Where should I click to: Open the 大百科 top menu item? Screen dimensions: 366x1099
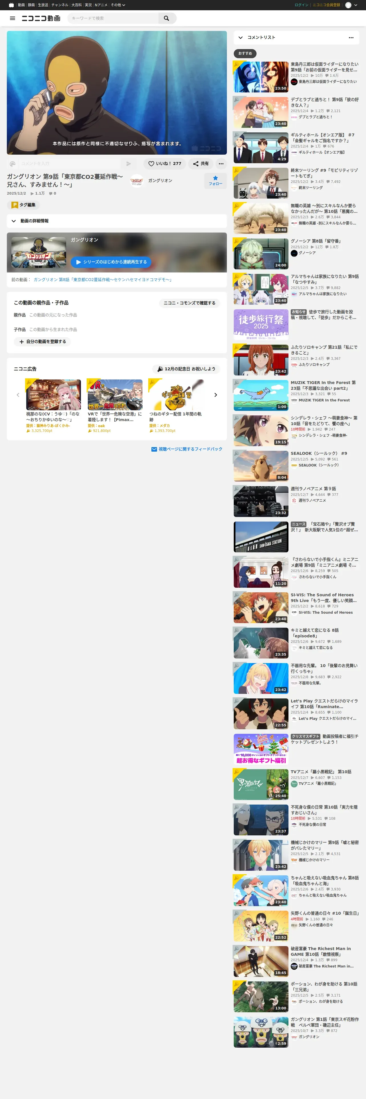point(77,5)
